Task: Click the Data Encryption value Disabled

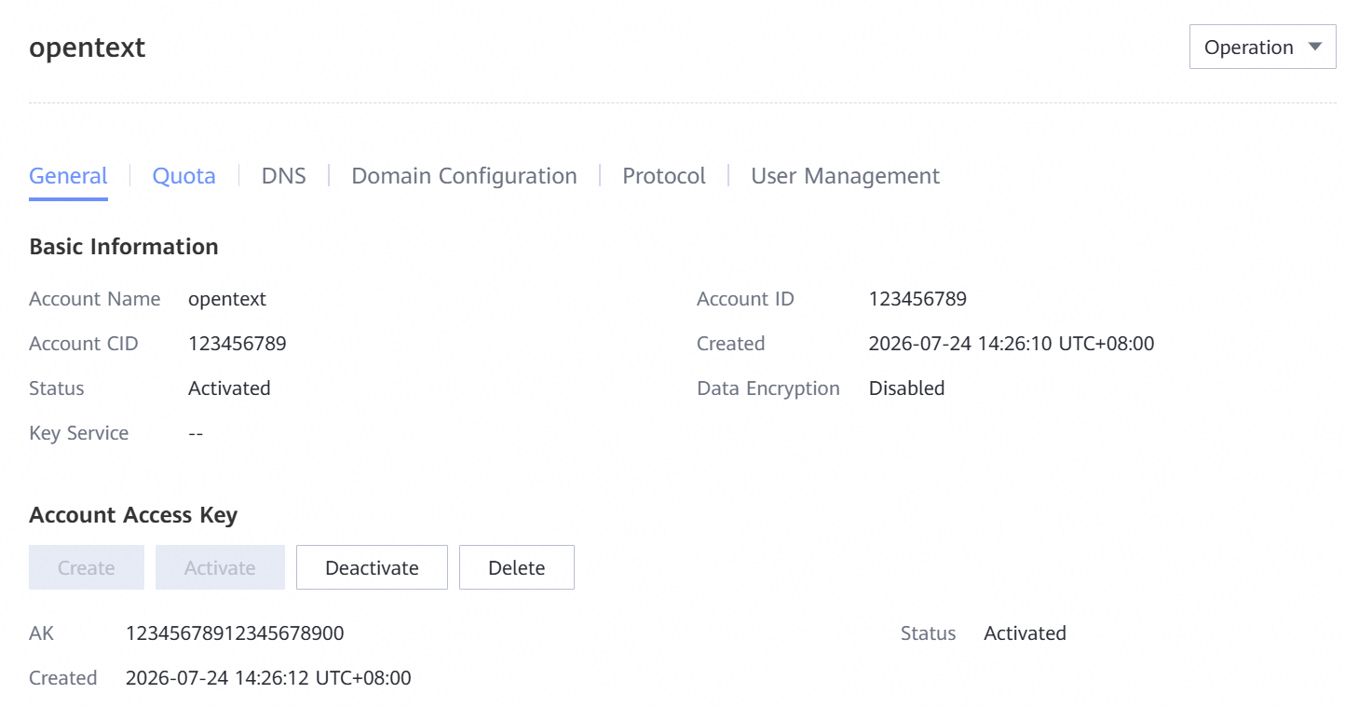Action: tap(907, 388)
